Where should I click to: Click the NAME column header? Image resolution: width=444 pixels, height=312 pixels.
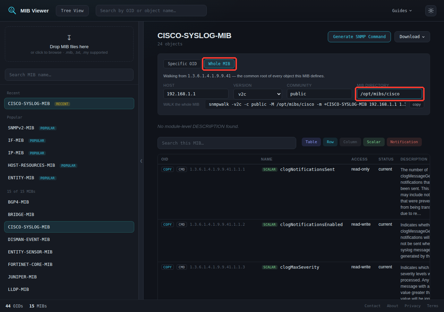[x=267, y=159]
